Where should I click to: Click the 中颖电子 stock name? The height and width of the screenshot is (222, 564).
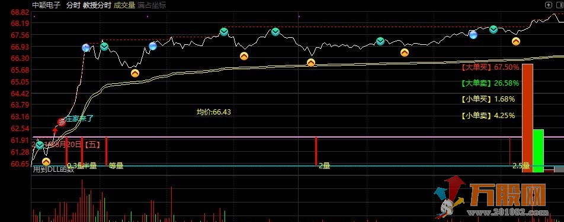coord(46,5)
